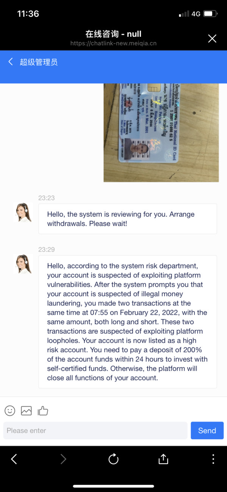Tap the browser forward arrow

[63, 459]
